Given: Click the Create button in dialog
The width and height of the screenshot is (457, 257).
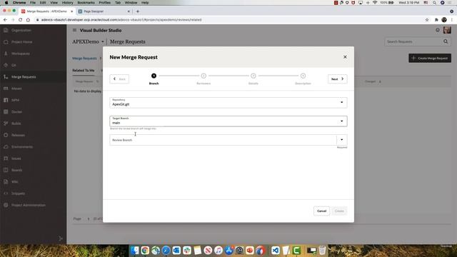Looking at the screenshot, I should (339, 211).
